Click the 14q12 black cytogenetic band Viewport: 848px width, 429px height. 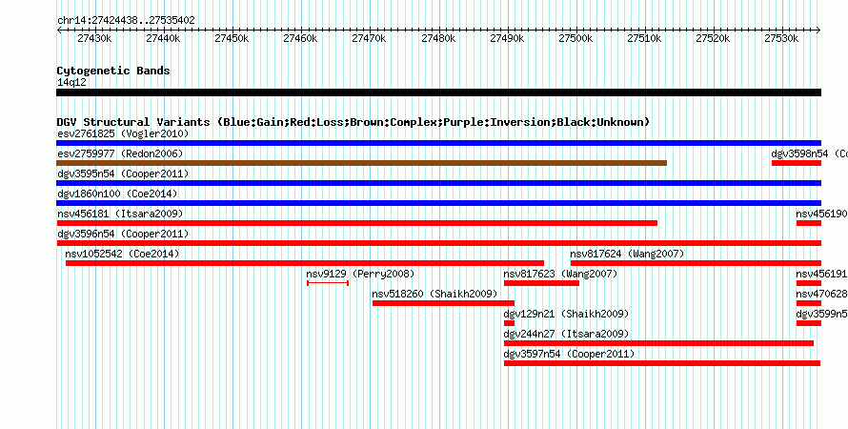(x=438, y=92)
